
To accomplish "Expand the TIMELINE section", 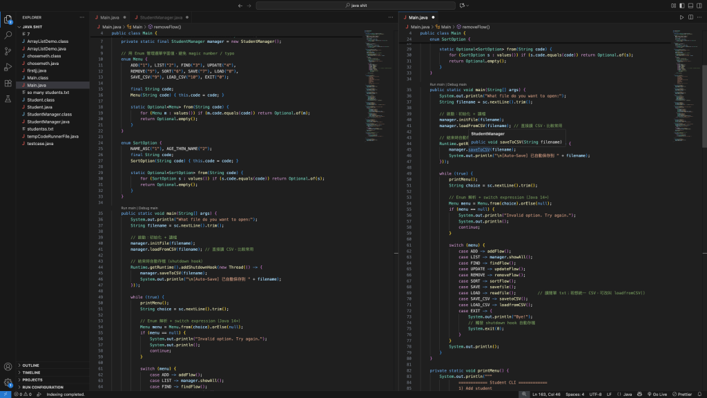I will point(52,372).
